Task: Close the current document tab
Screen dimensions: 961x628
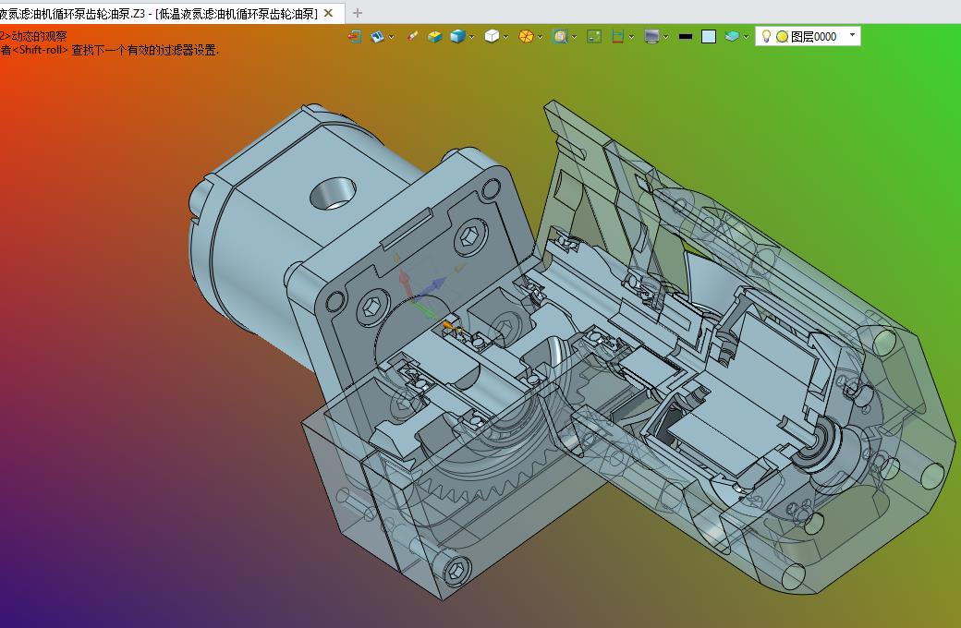Action: point(329,13)
